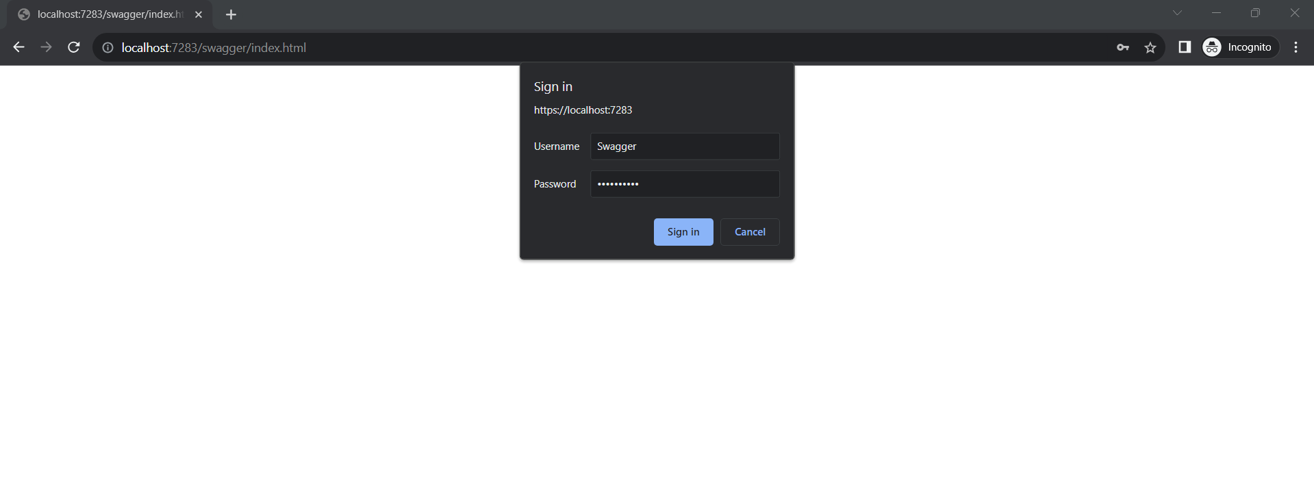Image resolution: width=1314 pixels, height=501 pixels.
Task: Click the Password label
Action: tap(555, 184)
